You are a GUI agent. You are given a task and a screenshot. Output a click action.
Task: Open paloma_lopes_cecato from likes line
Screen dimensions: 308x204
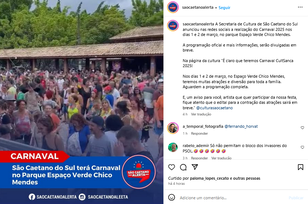pos(209,178)
